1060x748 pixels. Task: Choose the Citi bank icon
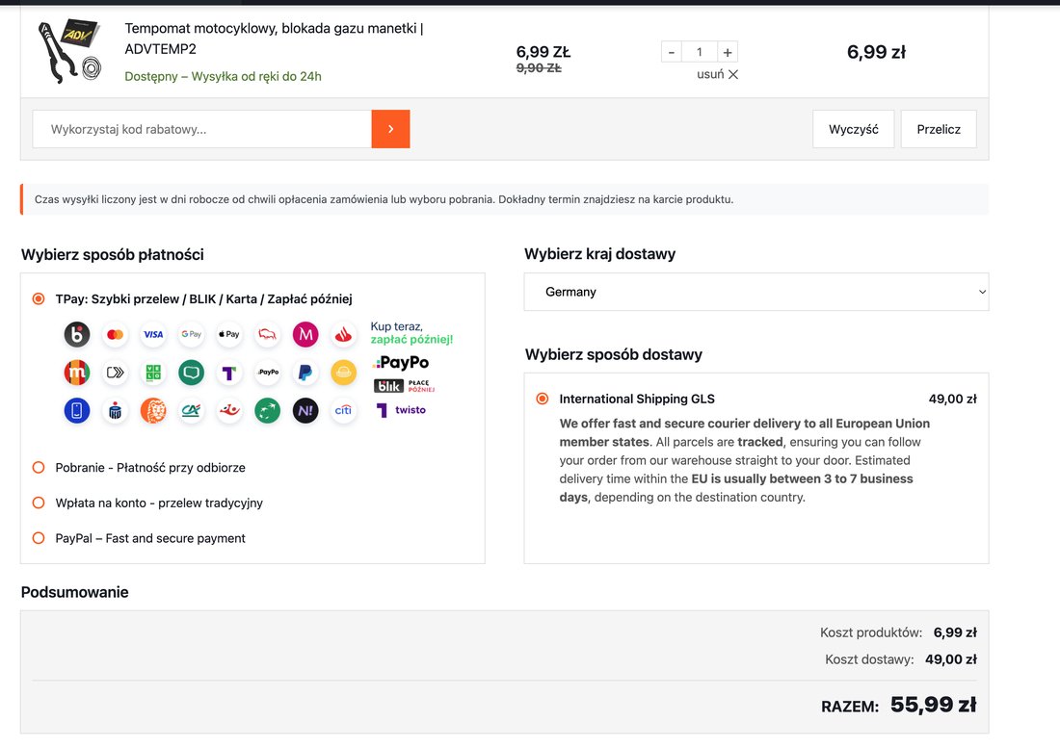(343, 410)
